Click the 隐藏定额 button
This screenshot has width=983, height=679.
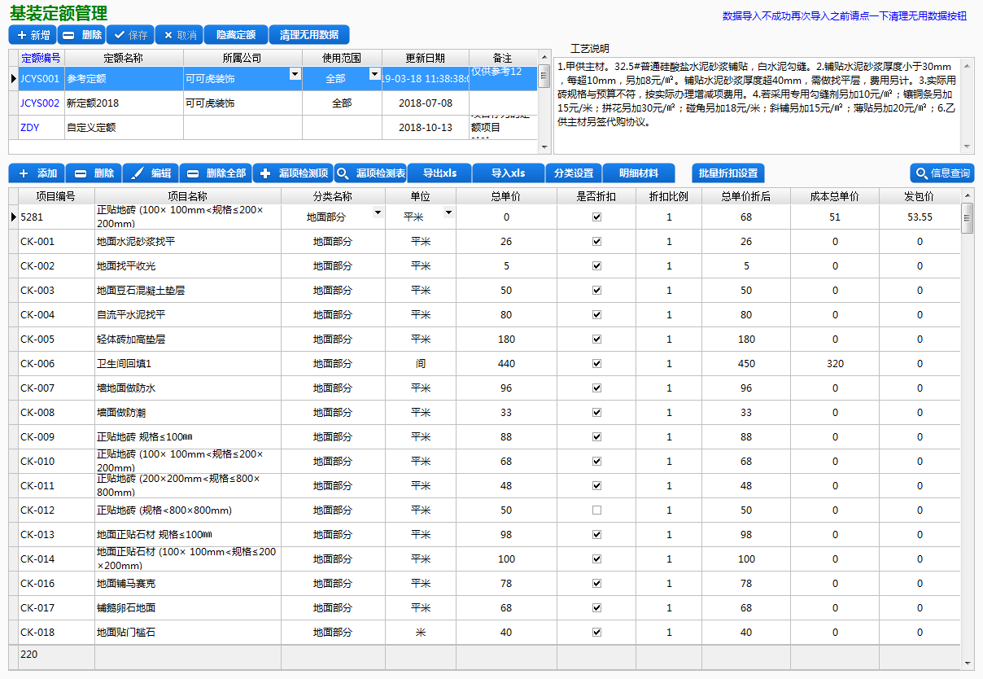click(235, 35)
